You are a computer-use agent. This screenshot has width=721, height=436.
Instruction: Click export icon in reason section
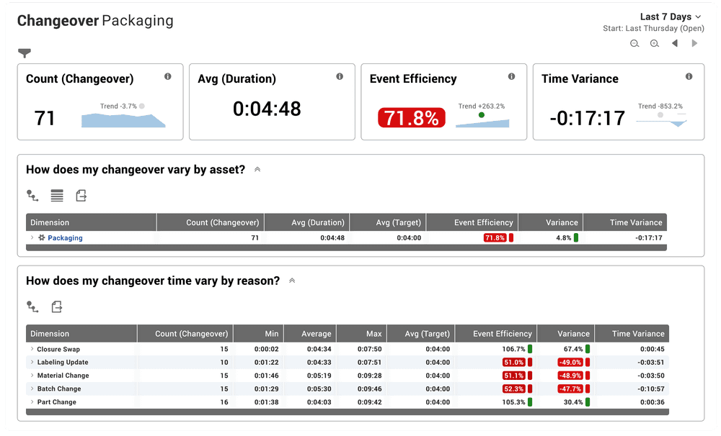point(57,306)
